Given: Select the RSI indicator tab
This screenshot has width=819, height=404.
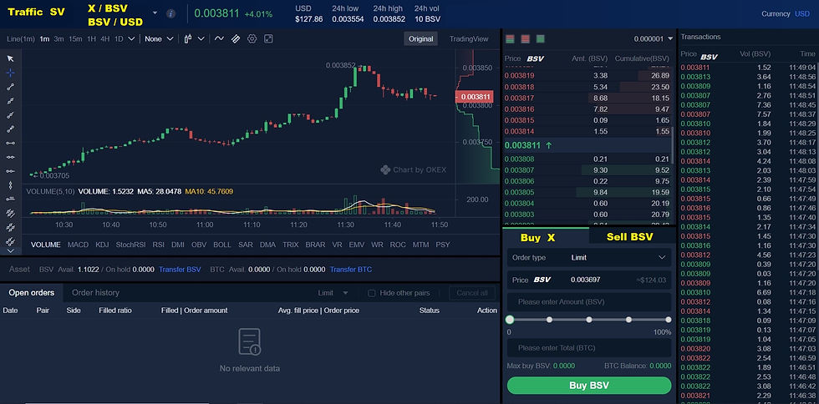Looking at the screenshot, I should [x=158, y=245].
